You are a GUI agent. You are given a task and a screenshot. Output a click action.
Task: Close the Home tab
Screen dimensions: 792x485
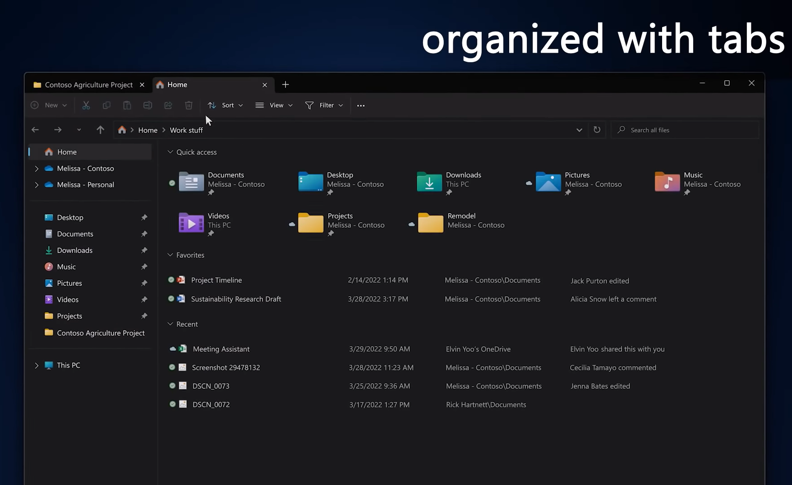pyautogui.click(x=265, y=85)
